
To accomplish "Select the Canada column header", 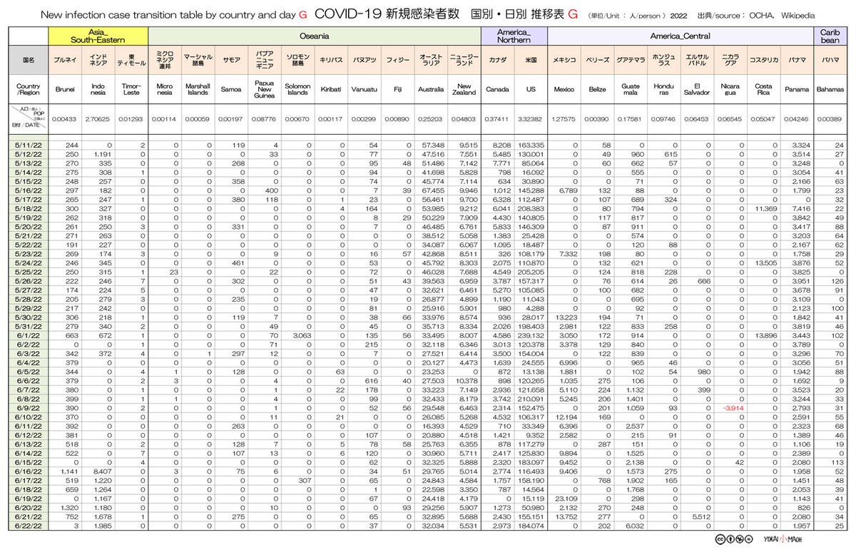I will tap(496, 90).
